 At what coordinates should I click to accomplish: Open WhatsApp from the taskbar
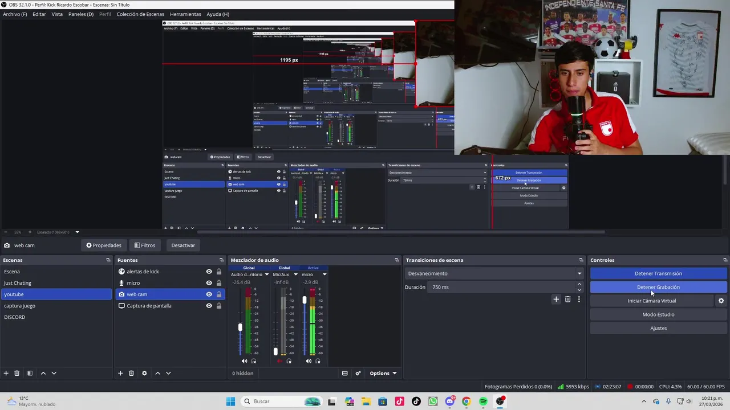click(433, 401)
